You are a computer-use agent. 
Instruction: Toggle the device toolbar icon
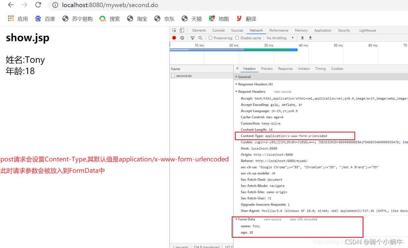point(182,30)
